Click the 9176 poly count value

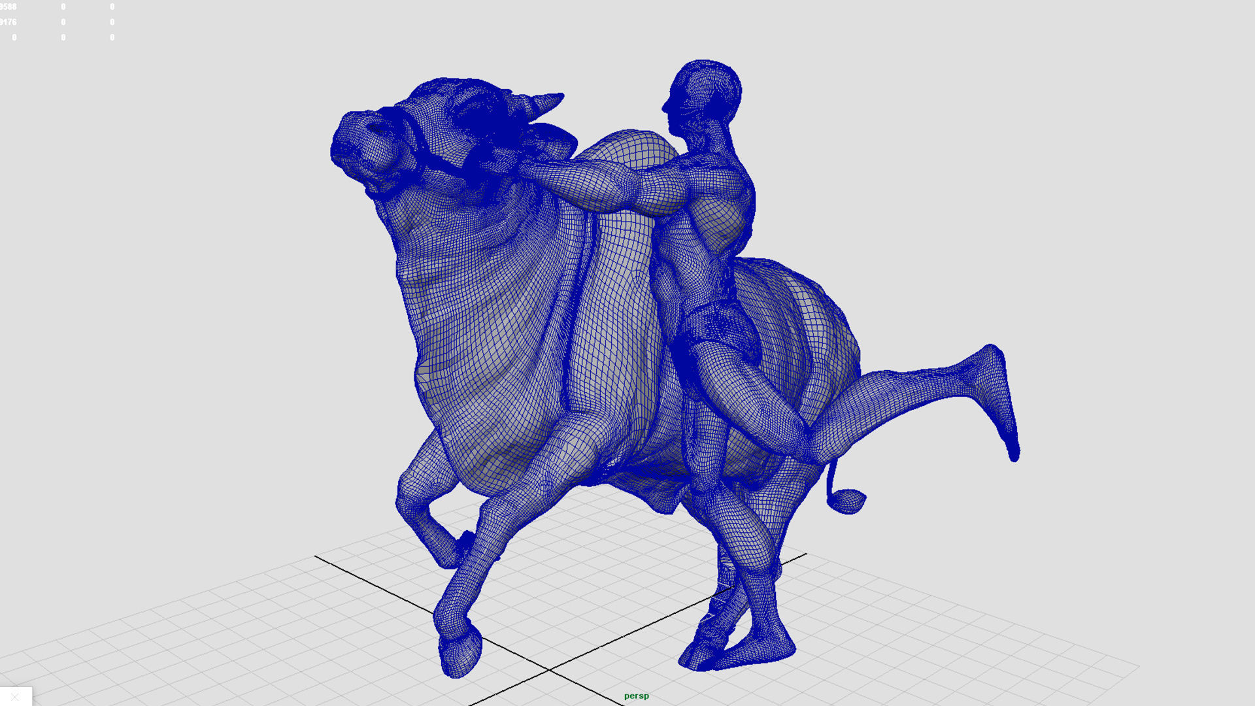(8, 22)
